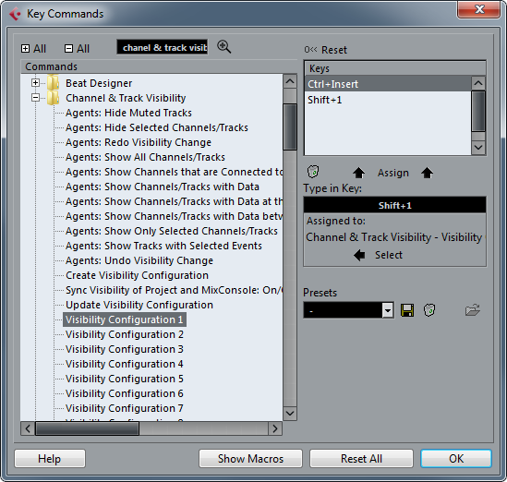
Task: Click the Beat Designer folder icon
Action: click(53, 83)
